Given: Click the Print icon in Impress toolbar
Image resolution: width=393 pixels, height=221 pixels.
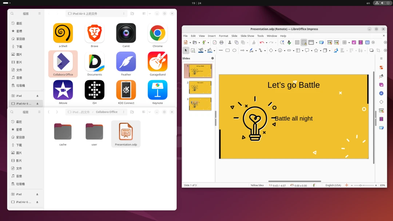Looking at the screenshot, I should pos(221,43).
